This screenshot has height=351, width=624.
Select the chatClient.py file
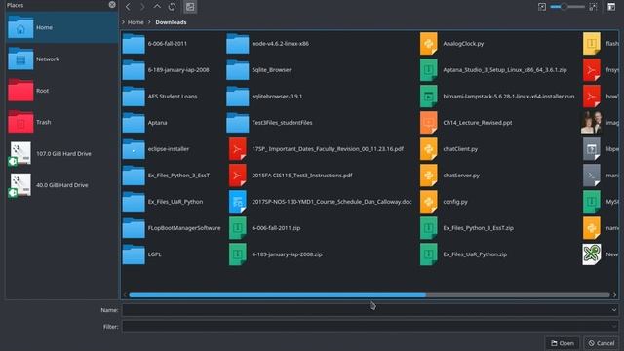[x=449, y=149]
